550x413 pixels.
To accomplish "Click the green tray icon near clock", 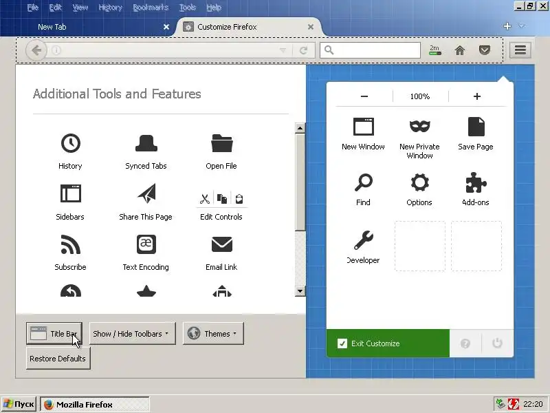I will 501,404.
